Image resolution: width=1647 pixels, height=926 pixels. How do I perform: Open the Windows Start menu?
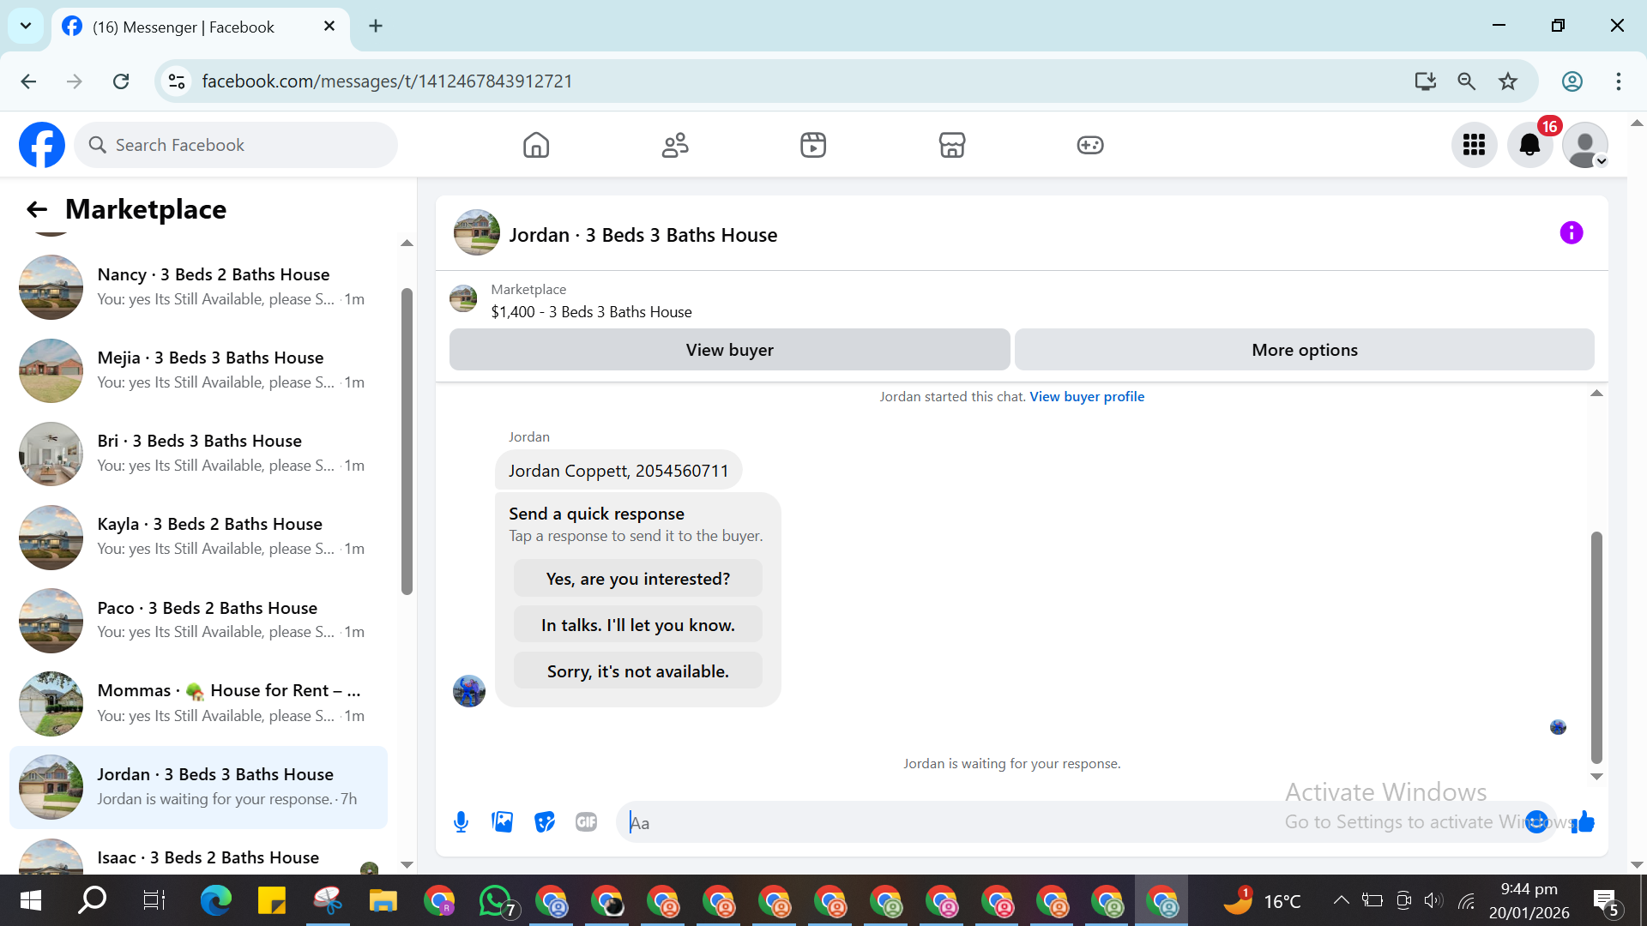point(31,901)
